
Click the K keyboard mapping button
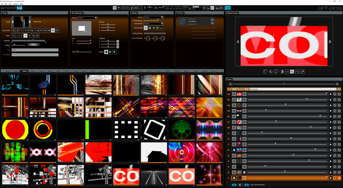221,8
